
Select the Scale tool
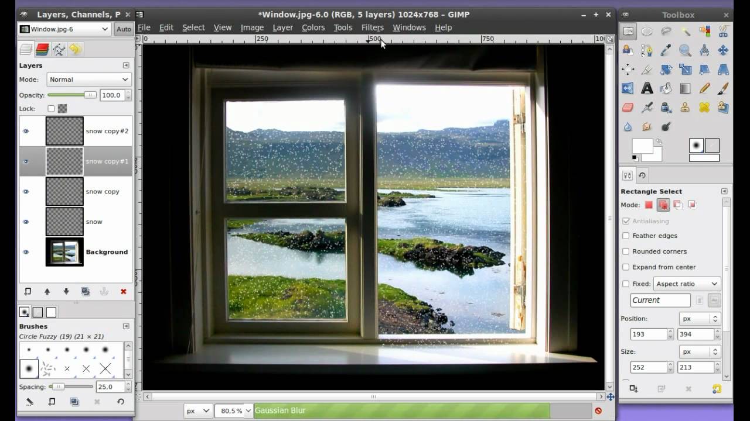[x=685, y=70]
